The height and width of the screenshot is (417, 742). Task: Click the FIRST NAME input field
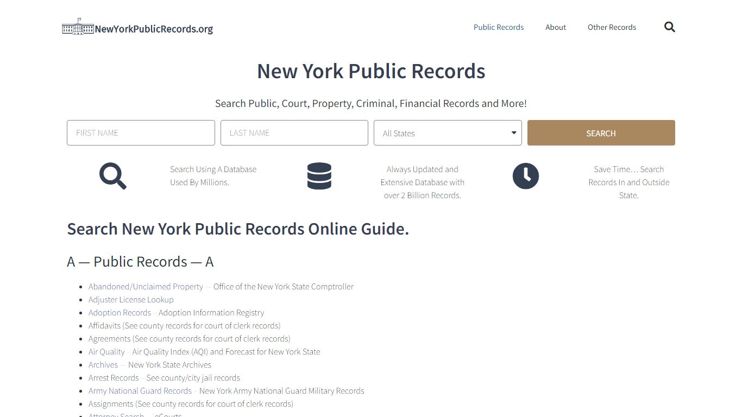tap(140, 132)
